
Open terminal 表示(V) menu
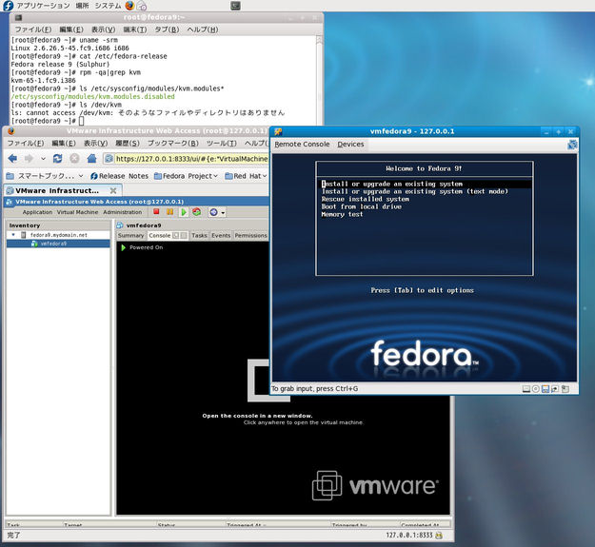(x=103, y=29)
